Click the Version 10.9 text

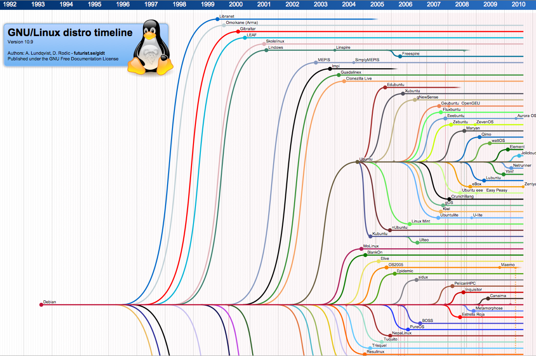(21, 42)
